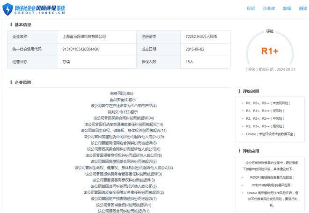Open the 投诉 navigation item
The image size is (309, 213).
click(251, 8)
